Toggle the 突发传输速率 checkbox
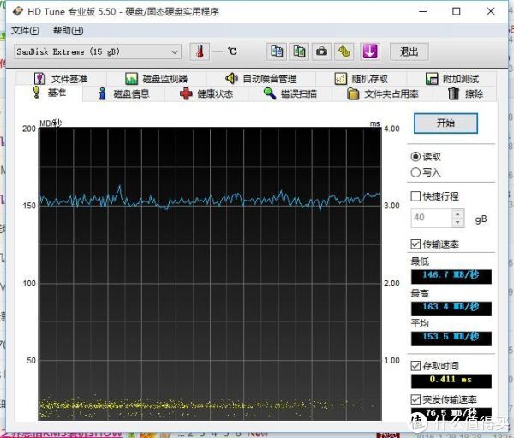The height and width of the screenshot is (438, 514). click(415, 399)
